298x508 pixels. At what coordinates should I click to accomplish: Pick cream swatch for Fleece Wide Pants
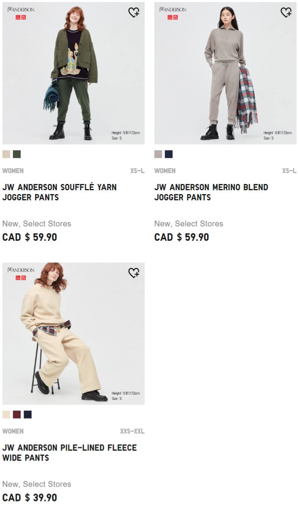pyautogui.click(x=6, y=415)
